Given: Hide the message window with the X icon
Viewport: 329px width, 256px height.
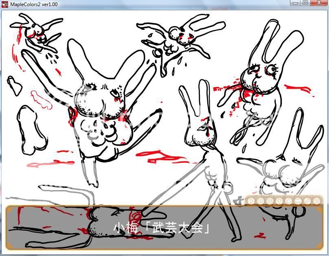Looking at the screenshot, I should pyautogui.click(x=317, y=201).
